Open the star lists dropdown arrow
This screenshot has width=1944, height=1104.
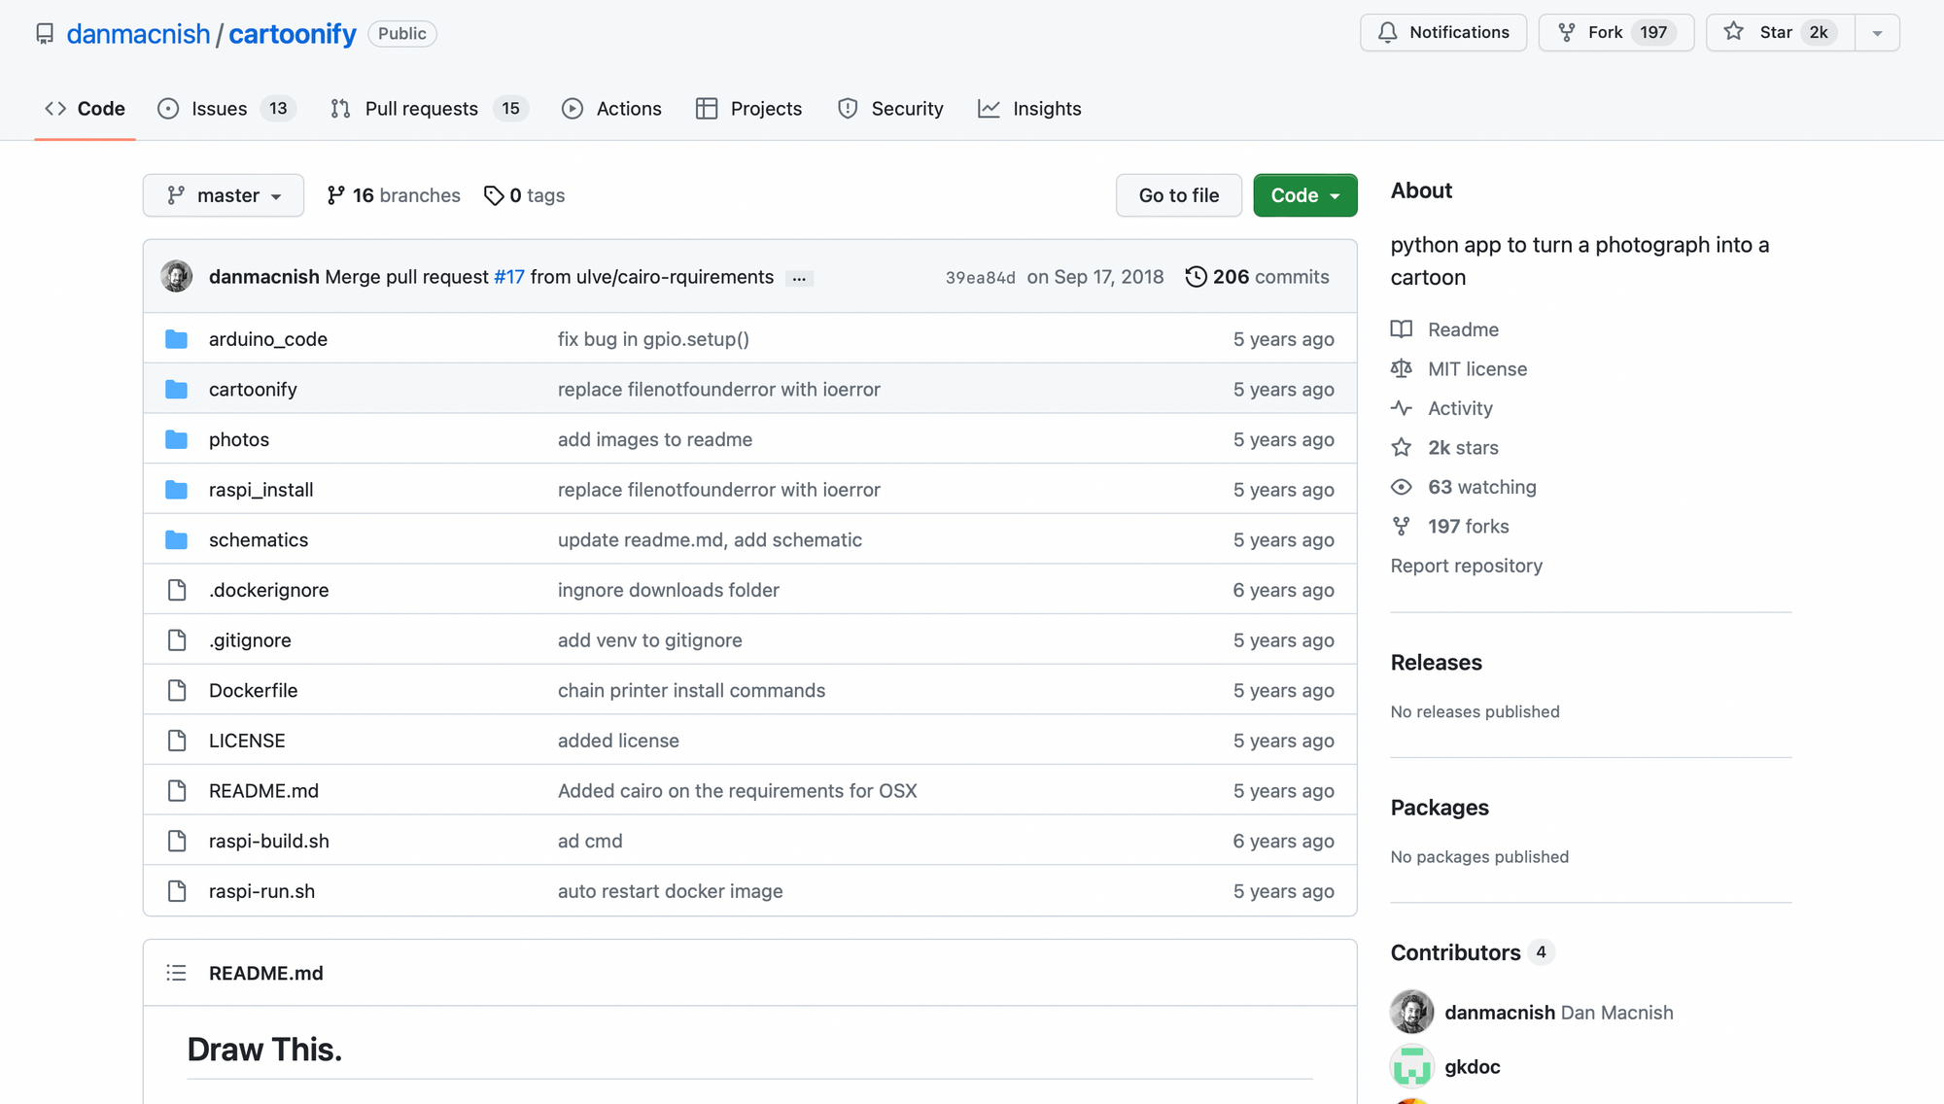coord(1877,33)
